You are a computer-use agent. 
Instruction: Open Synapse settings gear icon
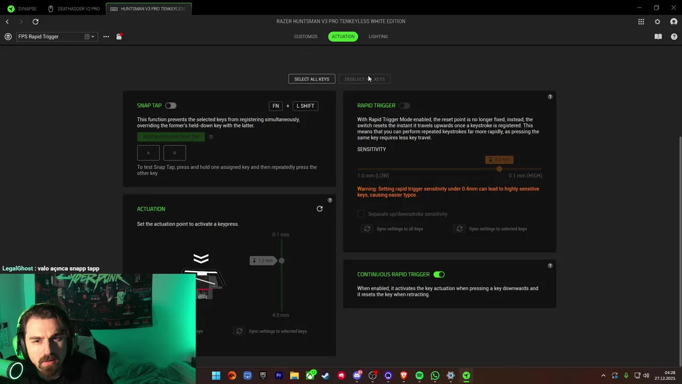pos(657,21)
